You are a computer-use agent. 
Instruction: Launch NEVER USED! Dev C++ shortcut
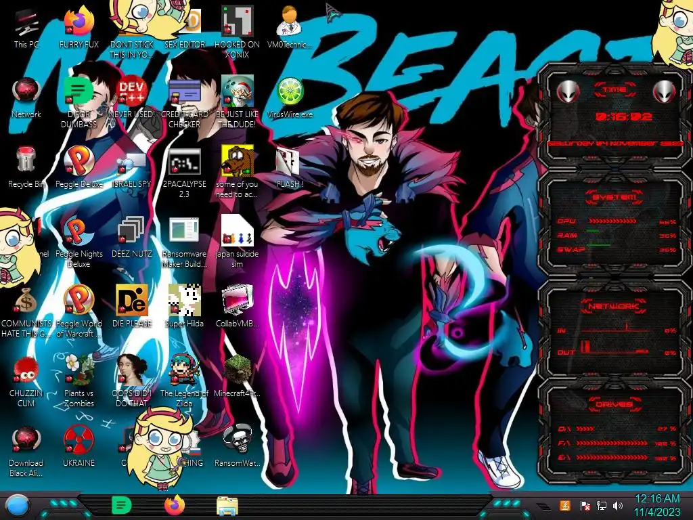point(132,97)
